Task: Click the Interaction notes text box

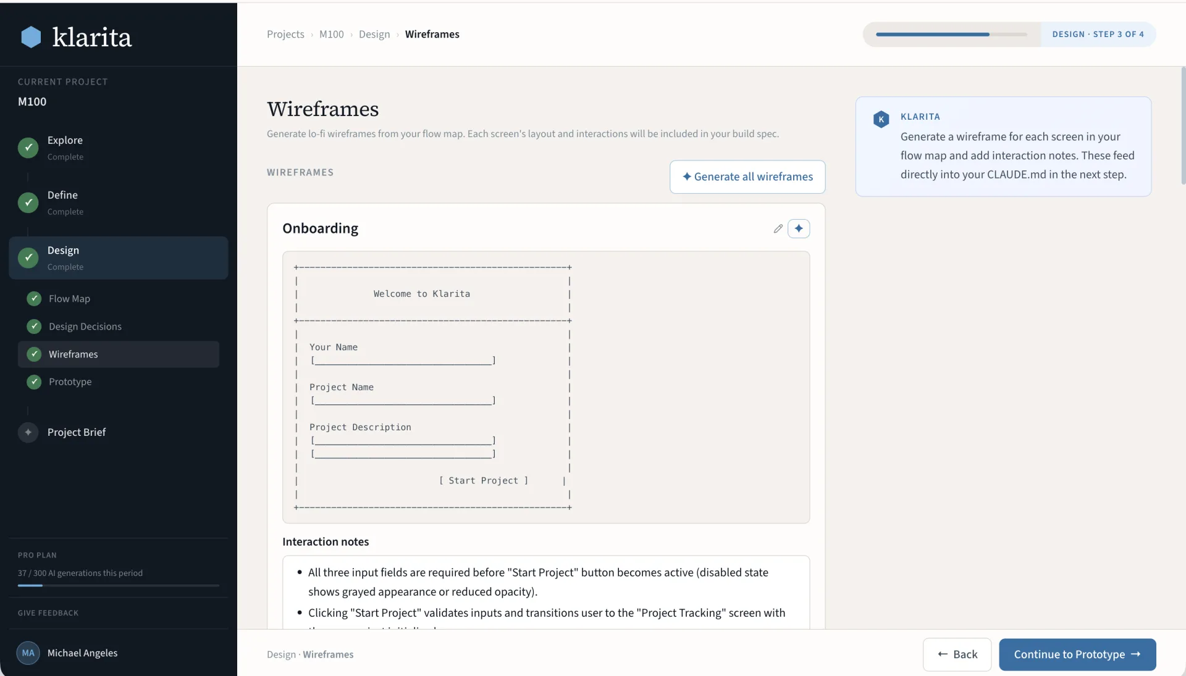Action: (546, 593)
